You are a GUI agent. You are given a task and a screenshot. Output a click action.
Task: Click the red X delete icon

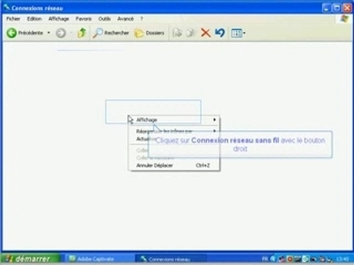click(205, 33)
